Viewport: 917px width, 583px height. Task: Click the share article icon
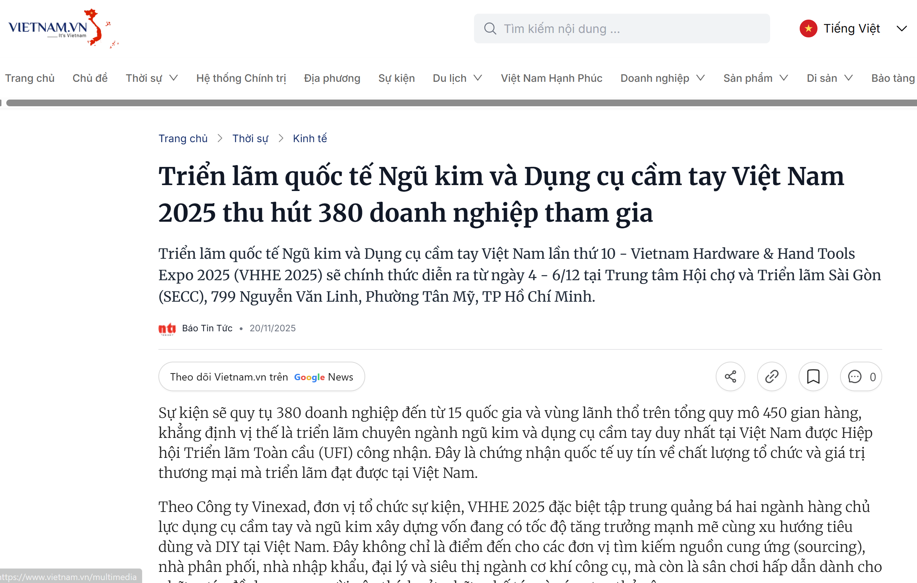tap(730, 376)
